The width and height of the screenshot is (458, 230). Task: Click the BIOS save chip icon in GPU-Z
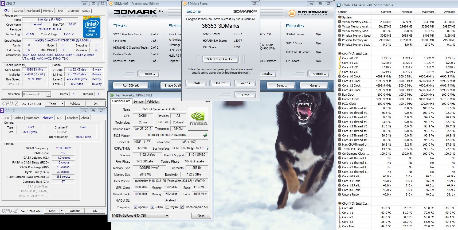(205, 135)
